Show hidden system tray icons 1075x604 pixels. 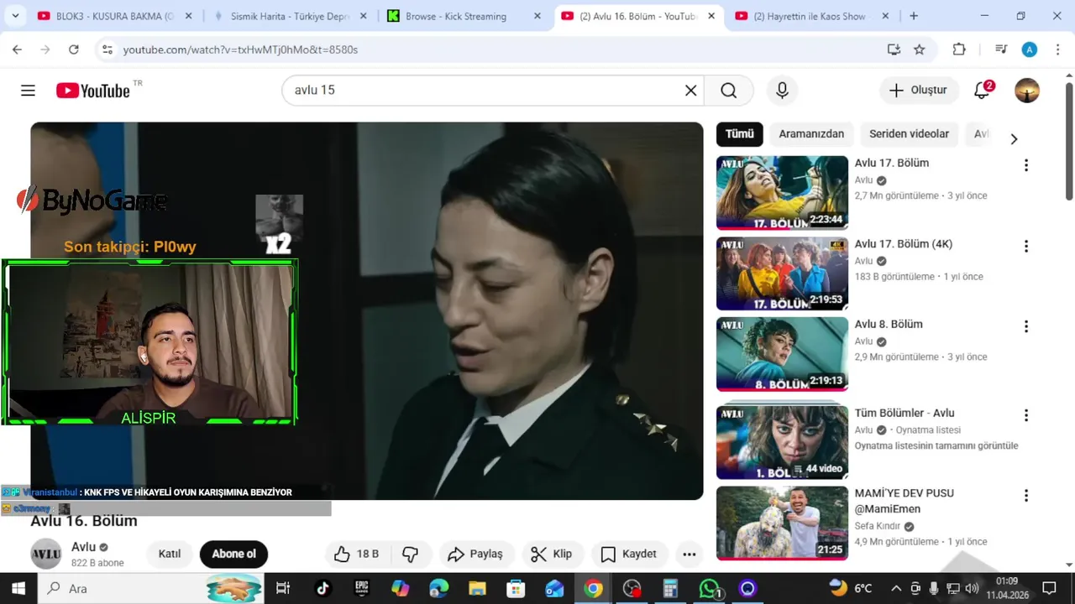click(896, 588)
